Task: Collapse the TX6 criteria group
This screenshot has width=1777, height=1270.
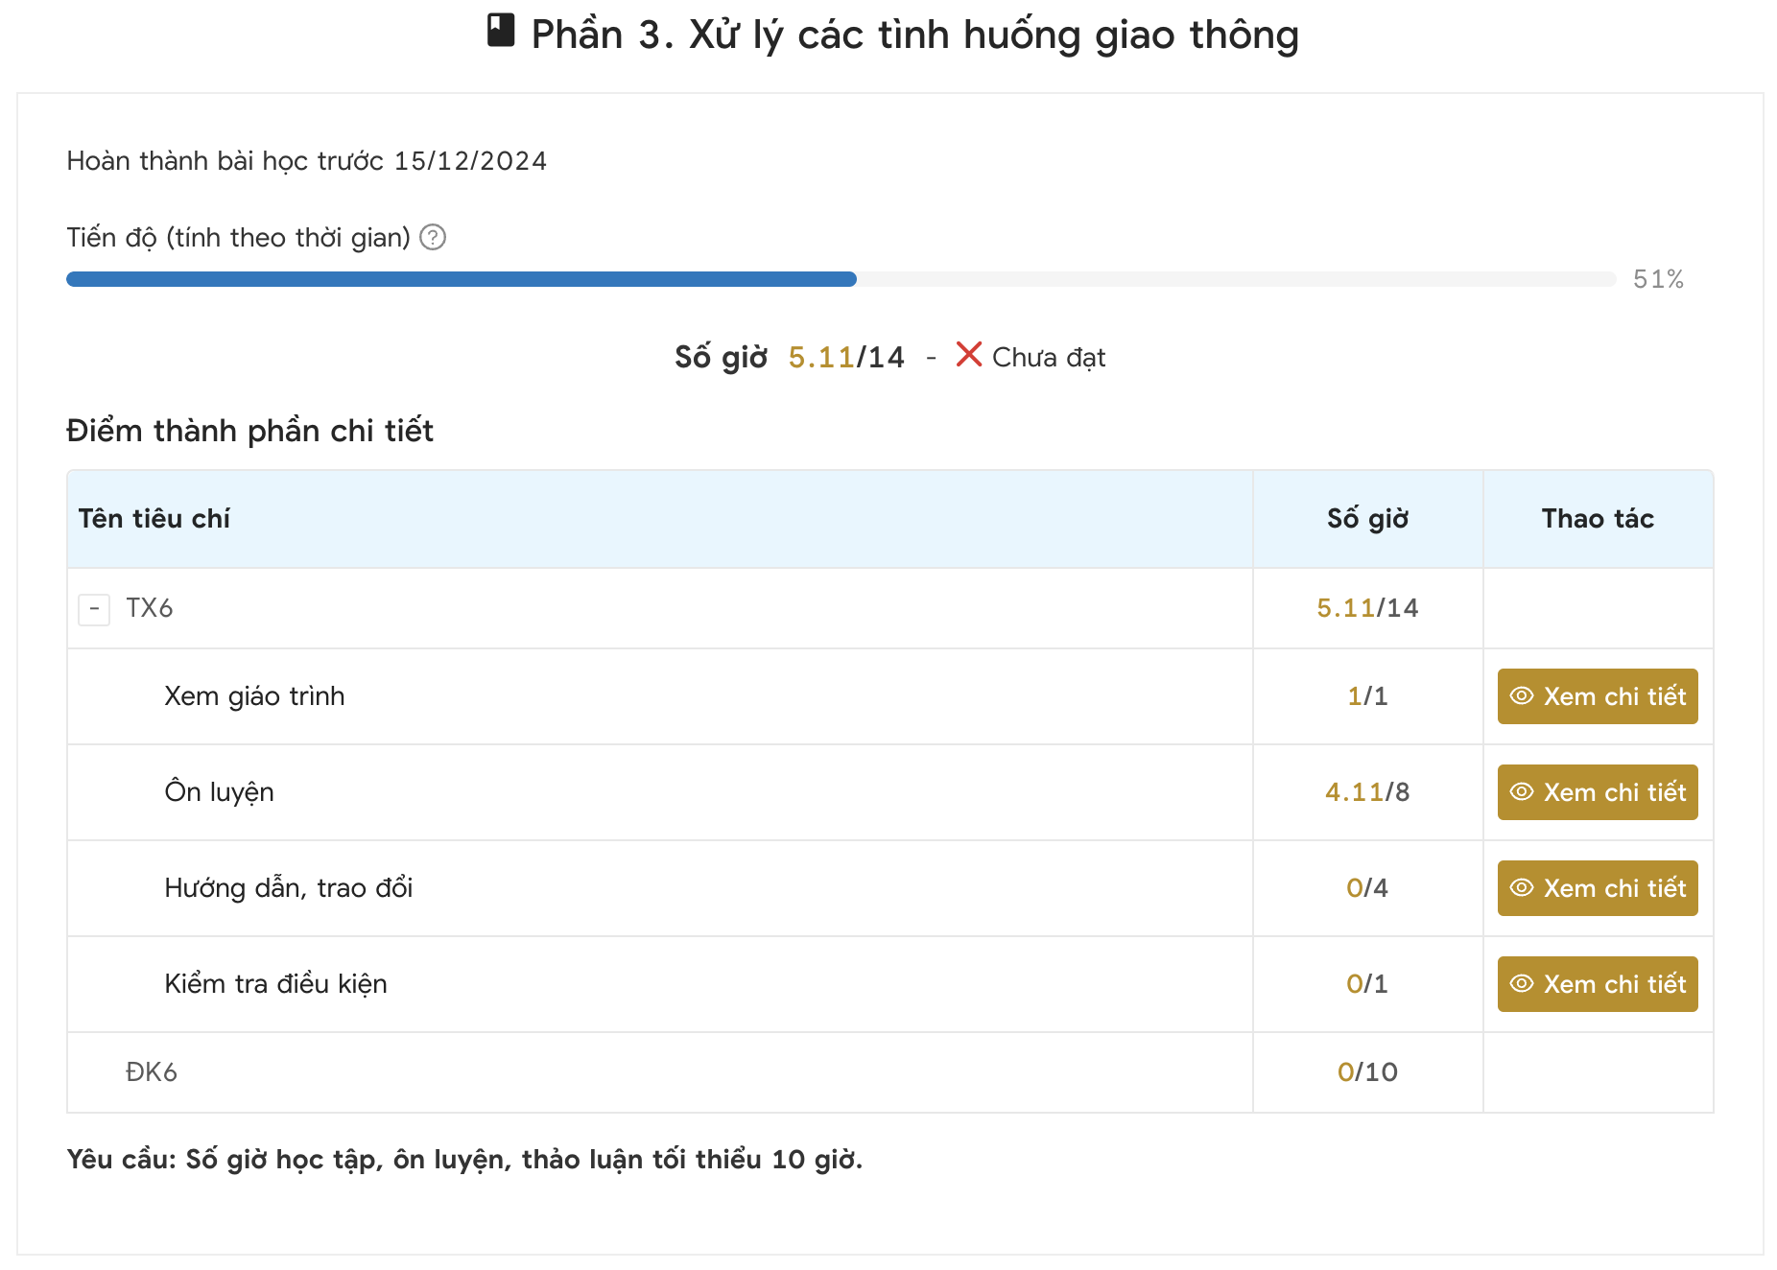Action: [x=93, y=608]
